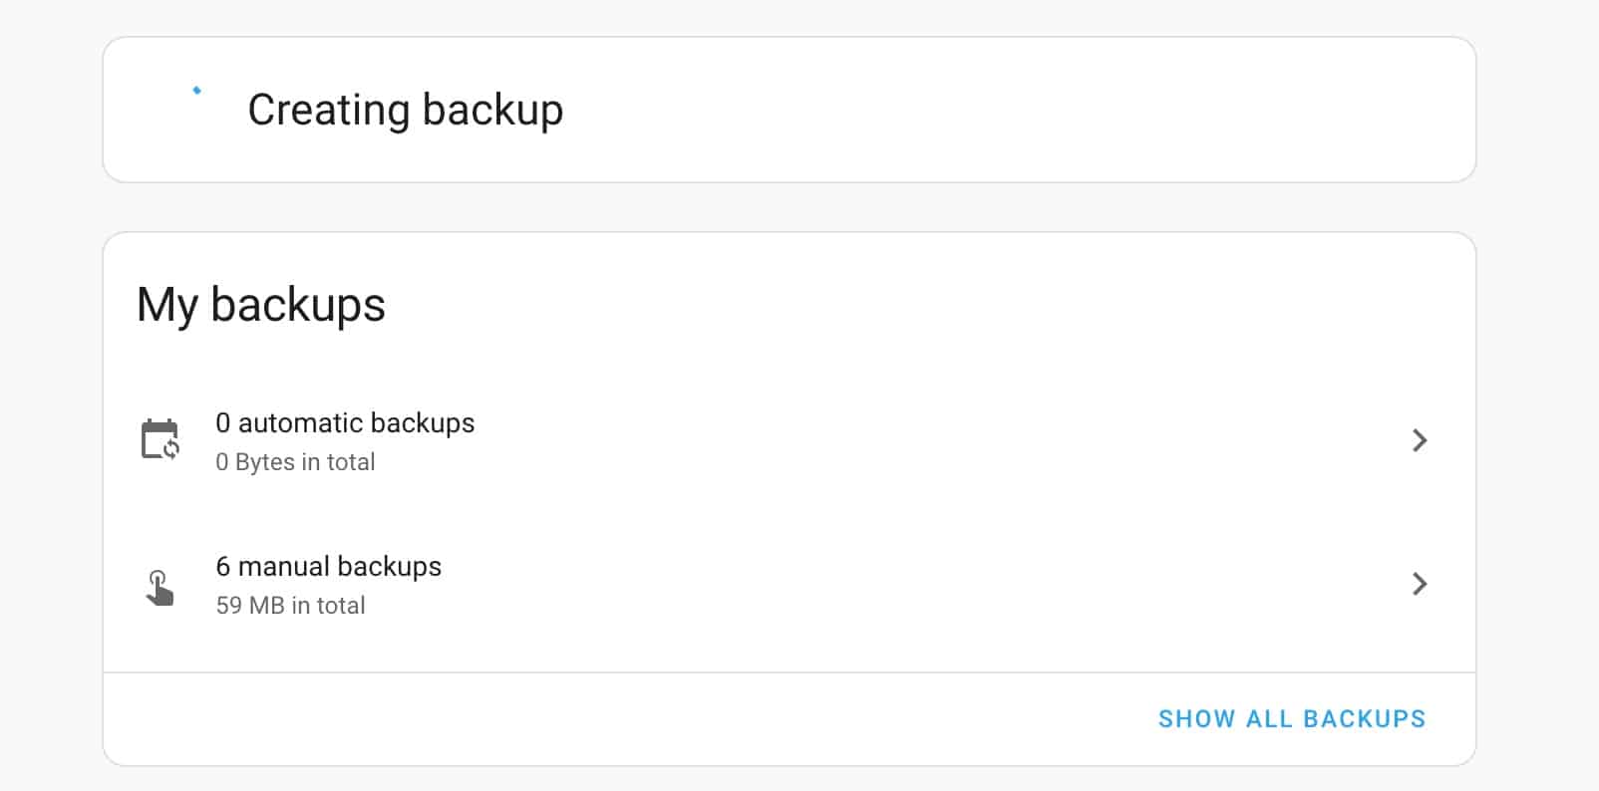Click the divider line above SHOW ALL BACKUPS
1599x791 pixels.
tap(789, 672)
